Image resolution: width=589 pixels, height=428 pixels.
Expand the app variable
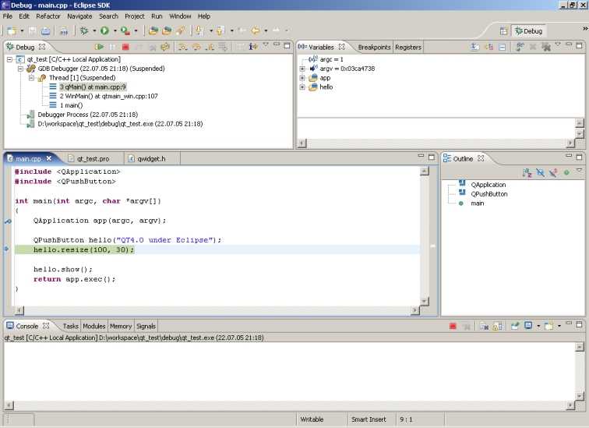(302, 78)
